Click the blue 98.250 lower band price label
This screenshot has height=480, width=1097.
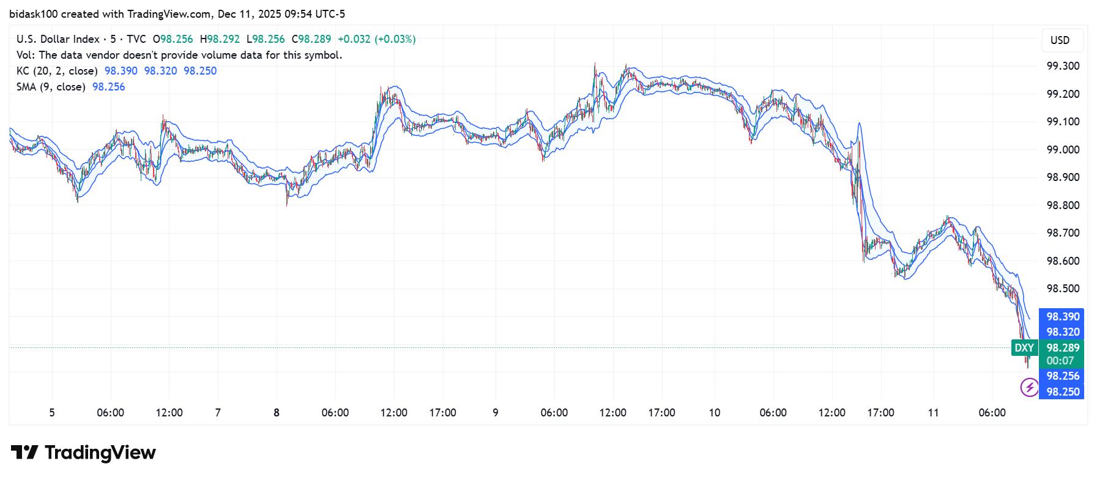coord(1063,392)
